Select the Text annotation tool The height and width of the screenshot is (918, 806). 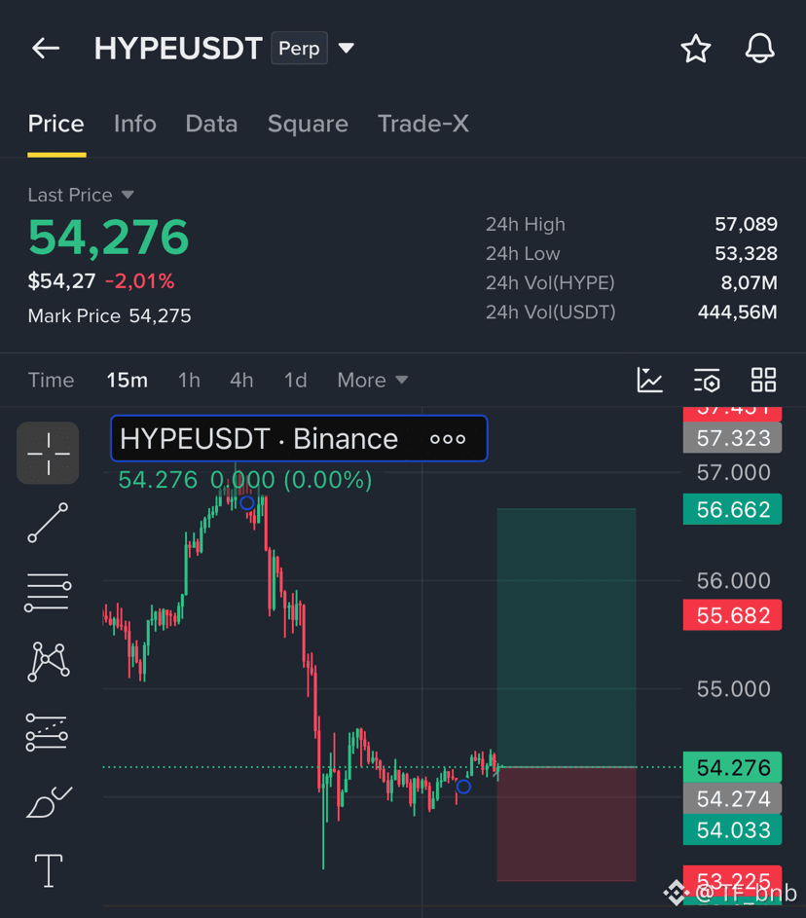(49, 871)
